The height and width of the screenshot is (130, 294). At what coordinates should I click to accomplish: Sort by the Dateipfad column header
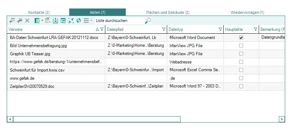click(115, 29)
